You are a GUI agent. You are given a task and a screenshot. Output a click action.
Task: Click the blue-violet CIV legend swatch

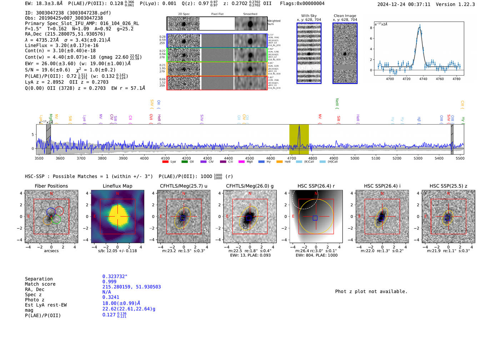coord(204,162)
